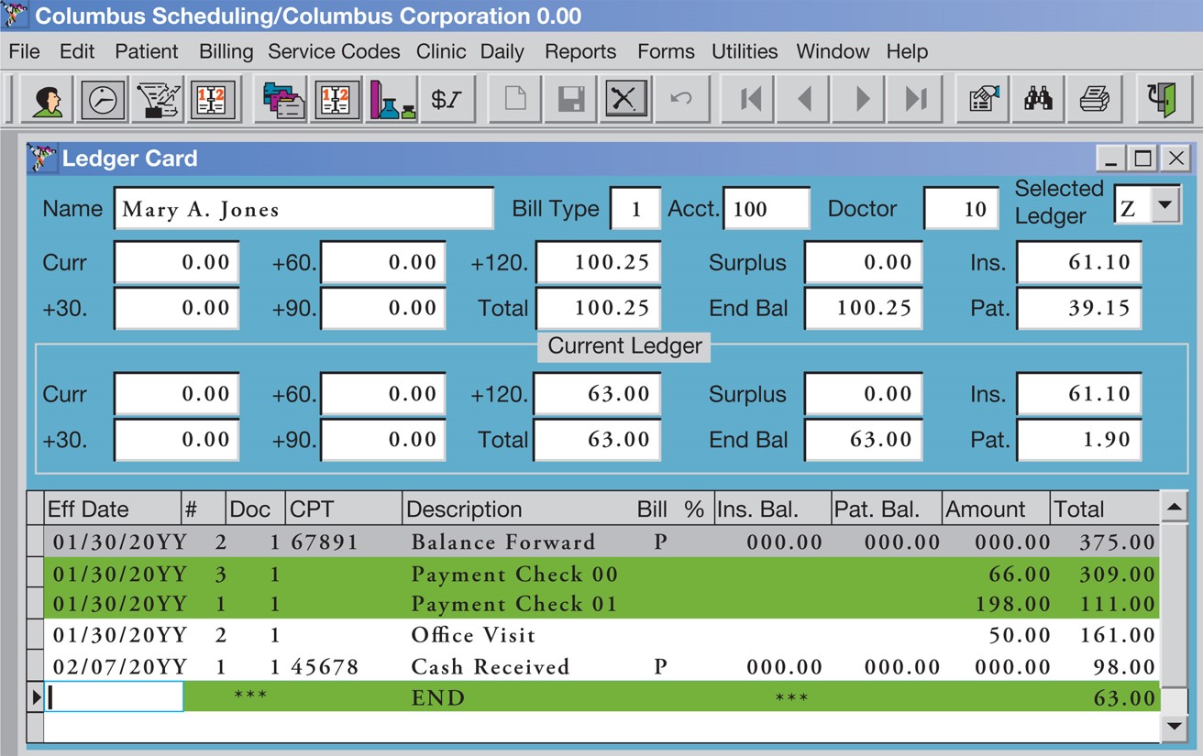Click the floppy disk save icon
Image resolution: width=1203 pixels, height=756 pixels.
570,99
